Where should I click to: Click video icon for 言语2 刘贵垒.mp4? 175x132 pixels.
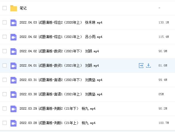coord(13,80)
